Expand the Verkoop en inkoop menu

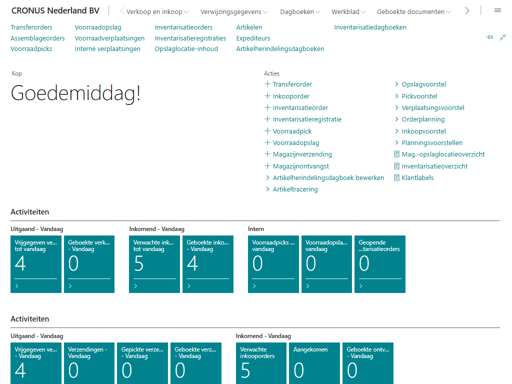157,11
